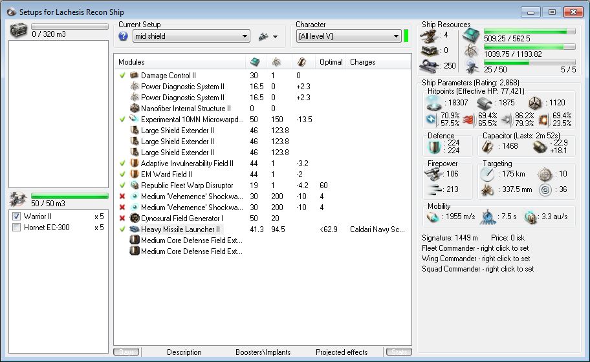
Task: Toggle Republic Fleet Warp Disruptor state
Action: 122,185
